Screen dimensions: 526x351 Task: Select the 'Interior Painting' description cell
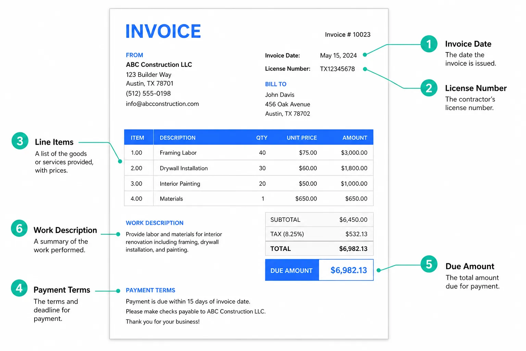[x=180, y=184]
